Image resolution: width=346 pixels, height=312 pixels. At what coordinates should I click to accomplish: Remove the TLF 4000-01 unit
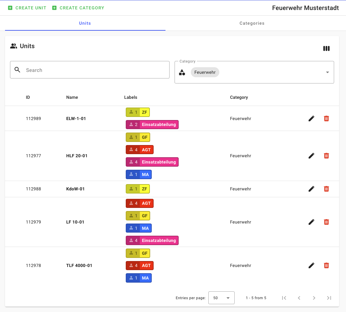(x=326, y=265)
